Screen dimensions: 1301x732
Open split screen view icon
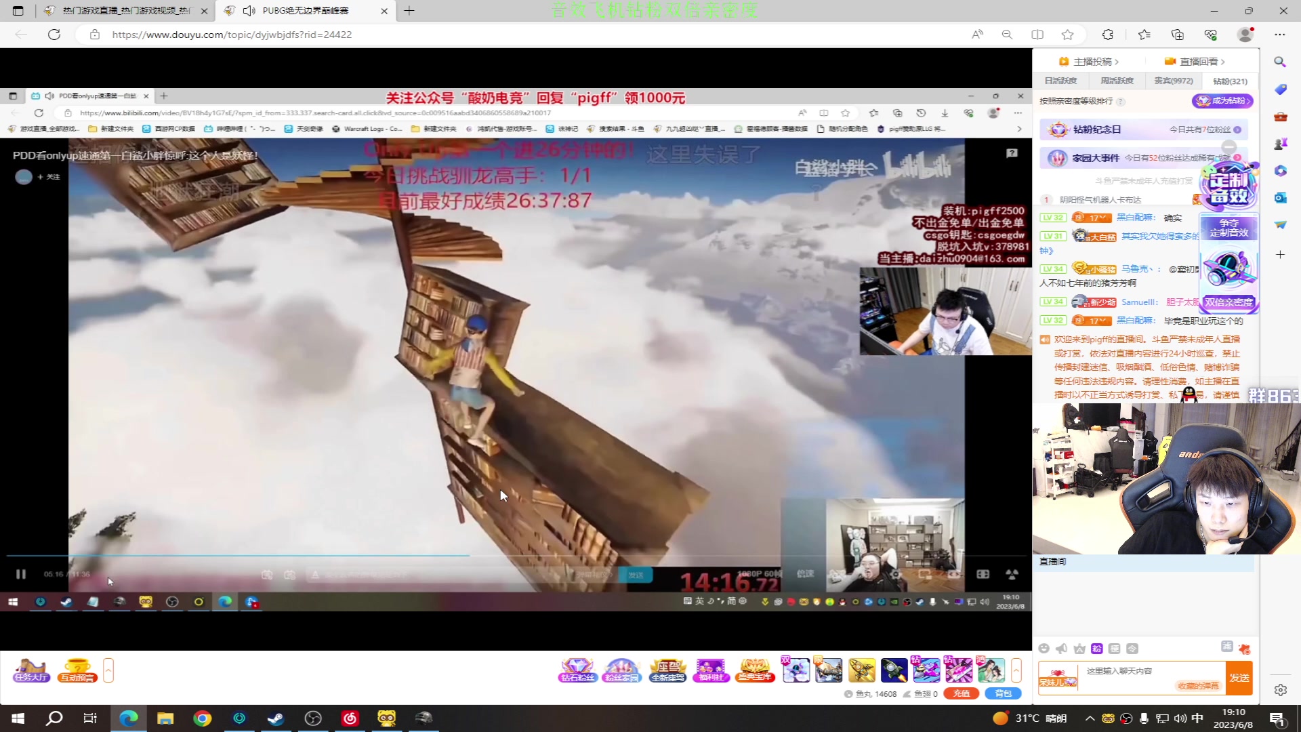tap(1037, 35)
